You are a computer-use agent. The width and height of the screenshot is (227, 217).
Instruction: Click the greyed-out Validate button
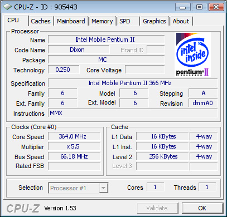[x=157, y=208]
